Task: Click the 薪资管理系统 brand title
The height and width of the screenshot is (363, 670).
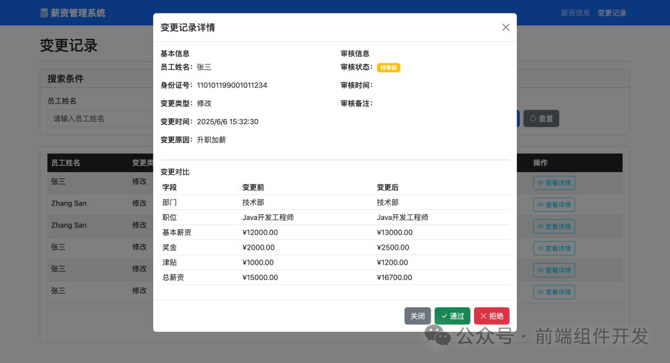Action: (78, 13)
